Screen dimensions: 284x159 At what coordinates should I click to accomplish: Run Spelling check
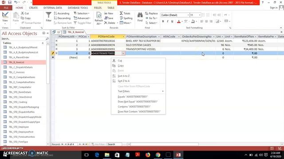click(x=126, y=18)
